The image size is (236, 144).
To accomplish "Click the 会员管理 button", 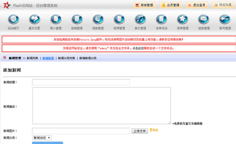I will point(171,5).
